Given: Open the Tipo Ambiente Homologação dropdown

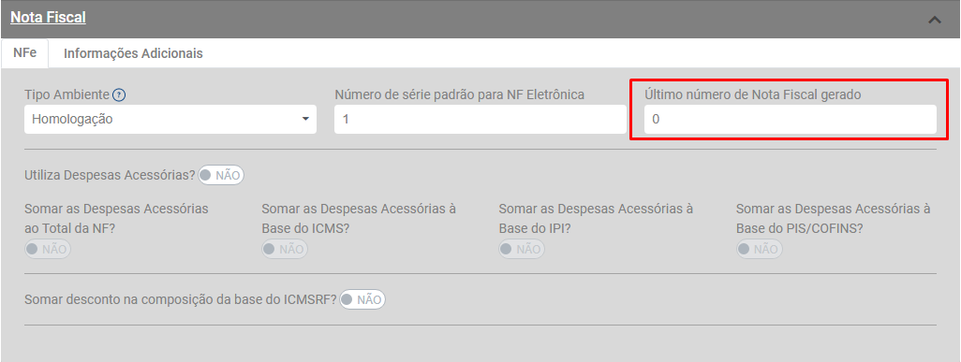Looking at the screenshot, I should click(170, 120).
